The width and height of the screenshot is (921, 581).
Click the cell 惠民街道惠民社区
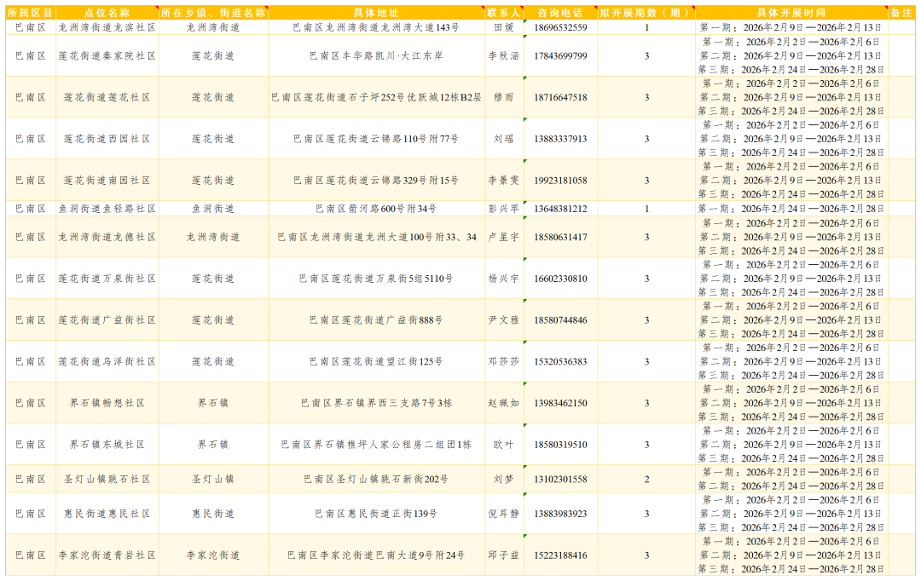[107, 514]
